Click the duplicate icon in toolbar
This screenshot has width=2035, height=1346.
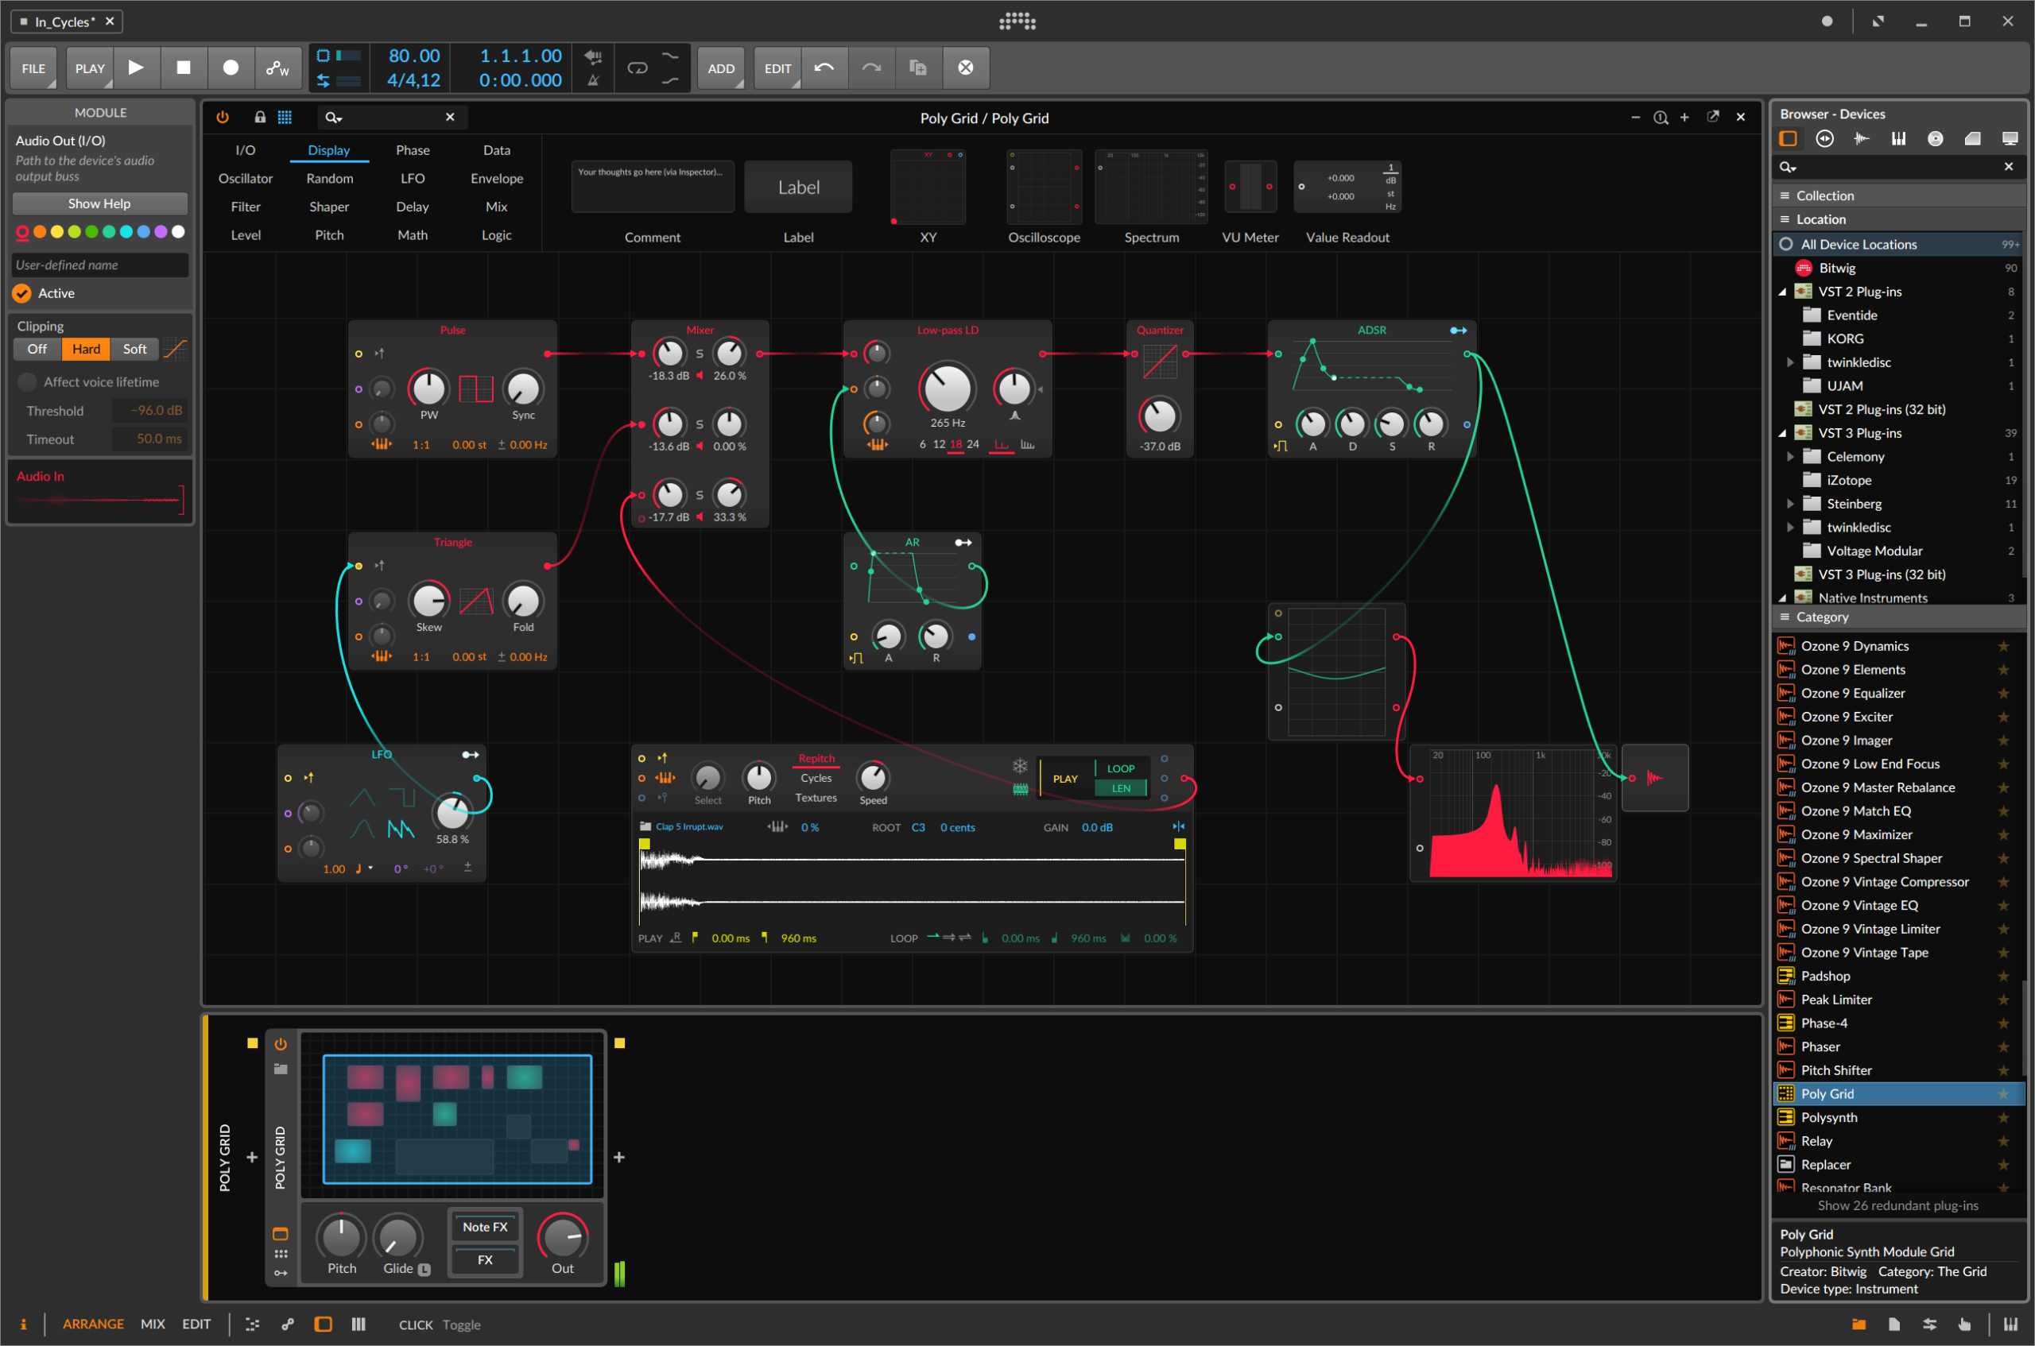point(918,68)
